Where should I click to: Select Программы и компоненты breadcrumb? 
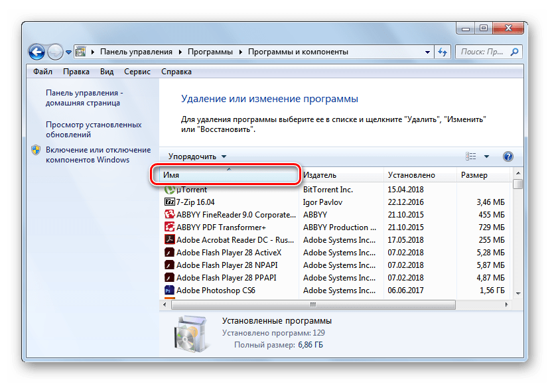click(x=298, y=52)
